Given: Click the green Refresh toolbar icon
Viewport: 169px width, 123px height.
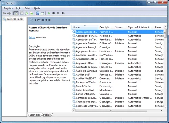Looking at the screenshot, I should 27,13.
